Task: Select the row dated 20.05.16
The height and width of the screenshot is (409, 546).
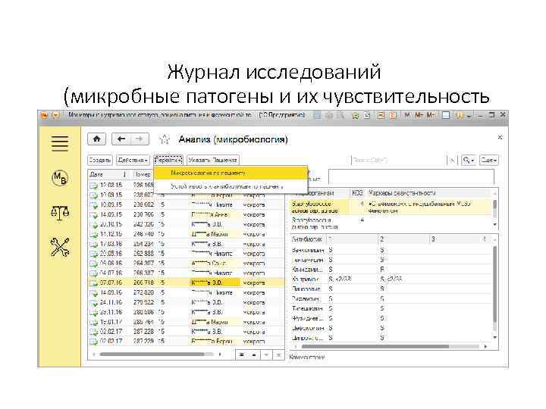Action: [x=186, y=254]
